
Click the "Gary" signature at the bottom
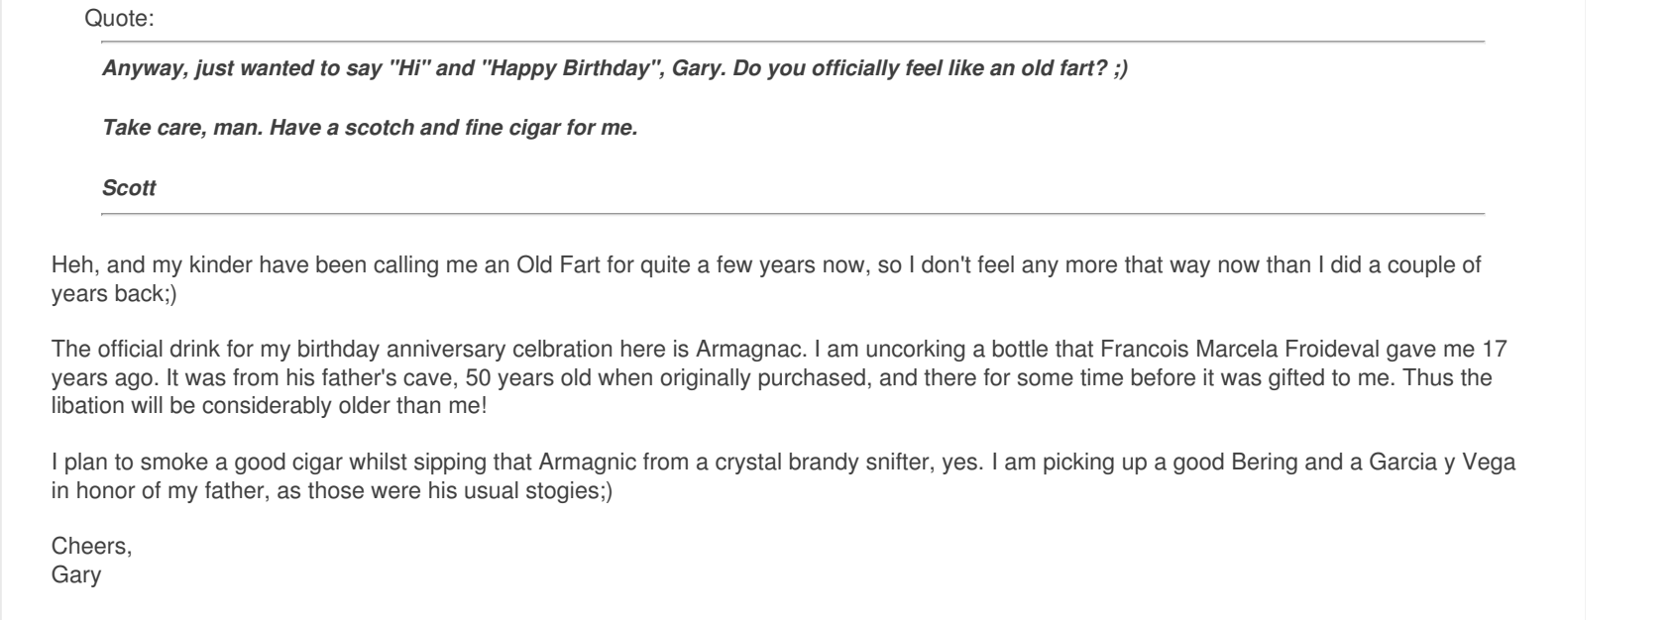tap(75, 574)
